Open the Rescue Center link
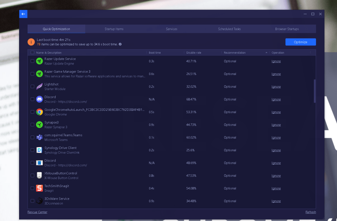 pos(38,212)
